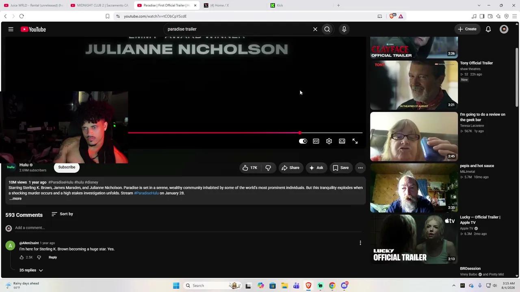Image resolution: width=520 pixels, height=292 pixels.
Task: Subscribe to the Hulu channel
Action: coord(67,167)
